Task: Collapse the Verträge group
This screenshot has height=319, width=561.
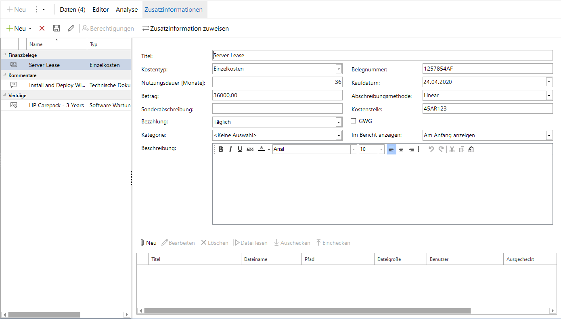Action: pos(4,95)
